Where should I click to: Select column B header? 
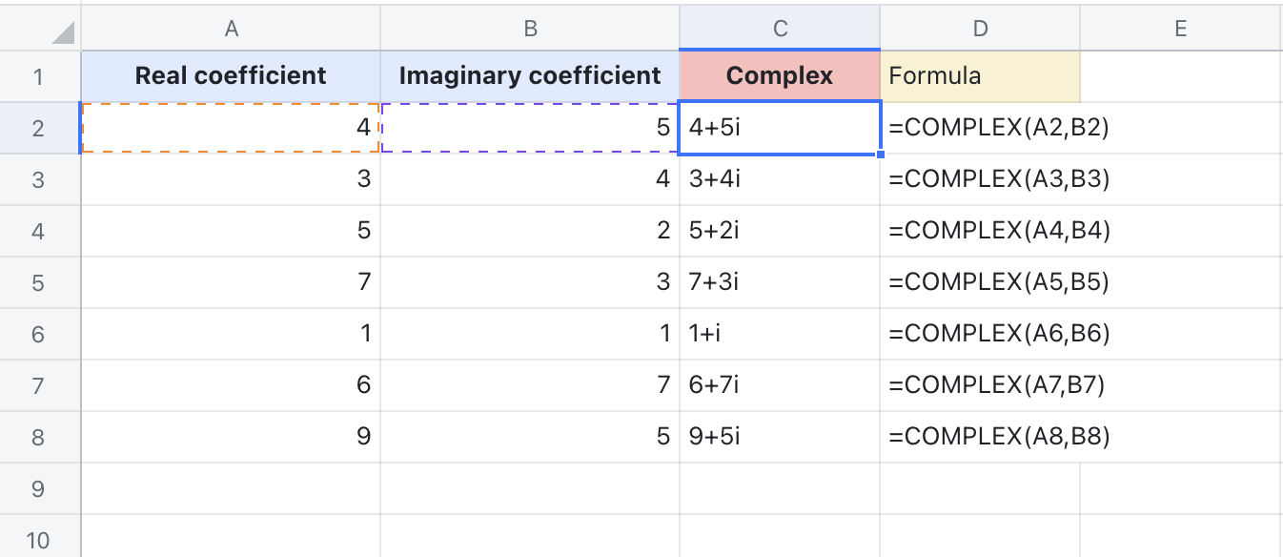[x=531, y=28]
